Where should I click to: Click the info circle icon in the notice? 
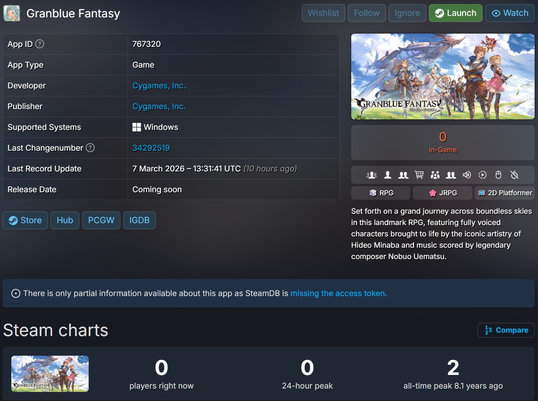[x=16, y=293]
